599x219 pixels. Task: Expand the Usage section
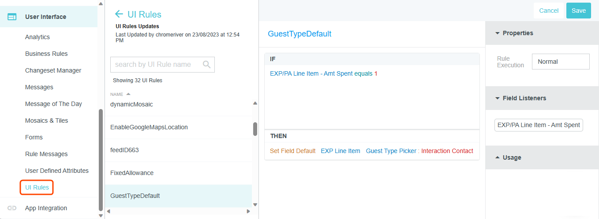(x=498, y=157)
